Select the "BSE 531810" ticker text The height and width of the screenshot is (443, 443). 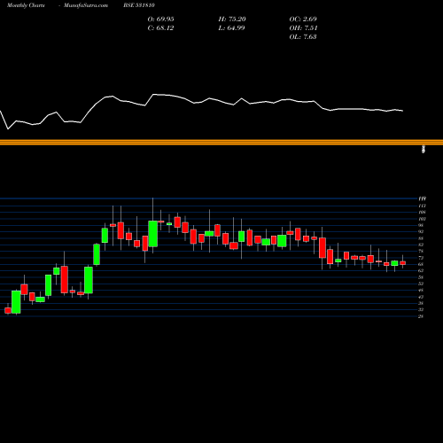tap(139, 5)
